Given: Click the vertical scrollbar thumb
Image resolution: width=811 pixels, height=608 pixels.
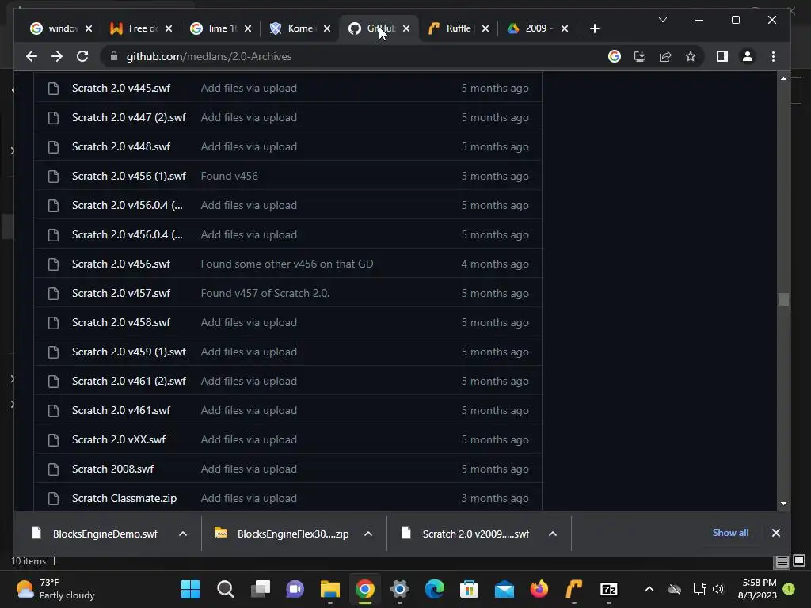Looking at the screenshot, I should (783, 300).
